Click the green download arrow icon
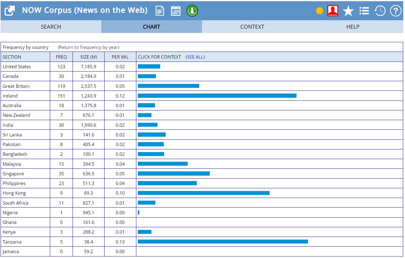405x258 pixels. pos(192,11)
